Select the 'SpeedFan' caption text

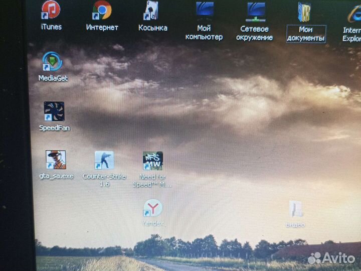[54, 128]
